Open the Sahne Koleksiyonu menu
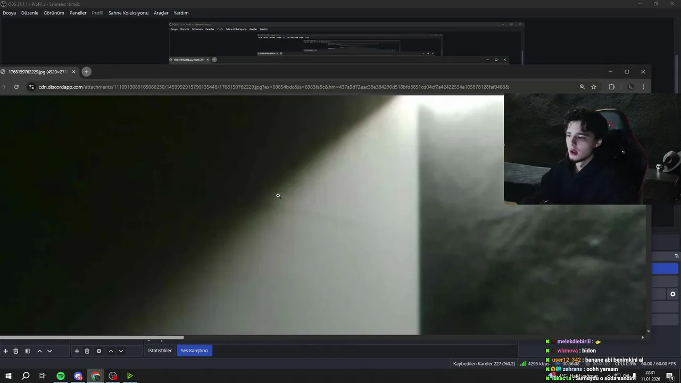Image resolution: width=681 pixels, height=383 pixels. pyautogui.click(x=128, y=13)
